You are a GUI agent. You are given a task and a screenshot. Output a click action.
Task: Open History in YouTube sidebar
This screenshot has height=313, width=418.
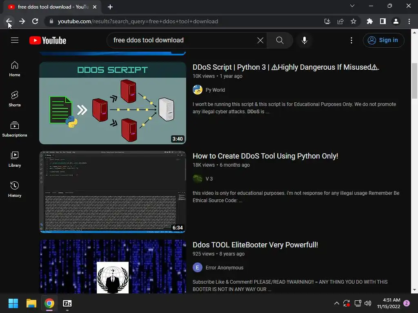tap(15, 190)
